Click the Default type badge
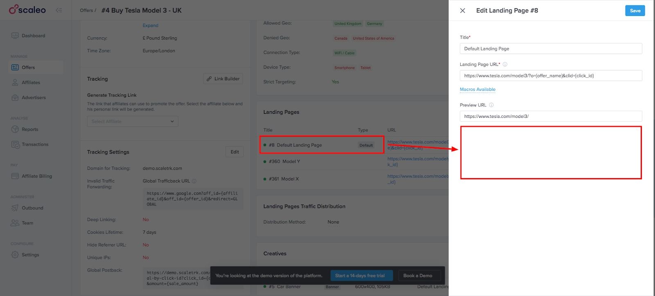This screenshot has height=296, width=655. [366, 145]
